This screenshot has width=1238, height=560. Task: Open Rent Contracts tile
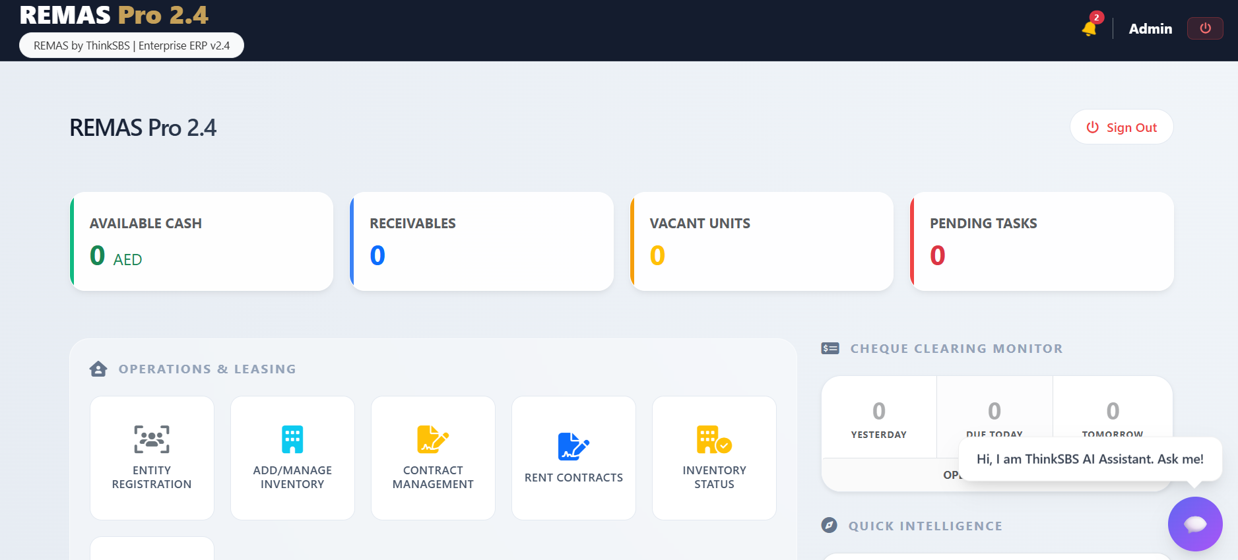click(x=573, y=458)
